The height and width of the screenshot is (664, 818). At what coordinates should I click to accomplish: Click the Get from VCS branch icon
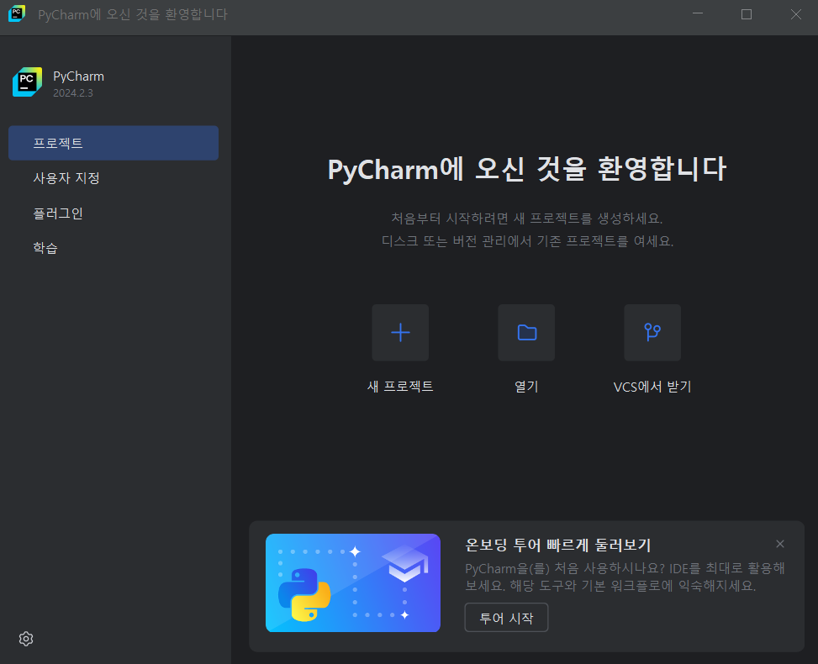coord(652,332)
